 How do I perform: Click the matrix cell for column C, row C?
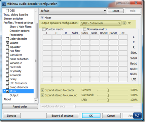click(57, 42)
